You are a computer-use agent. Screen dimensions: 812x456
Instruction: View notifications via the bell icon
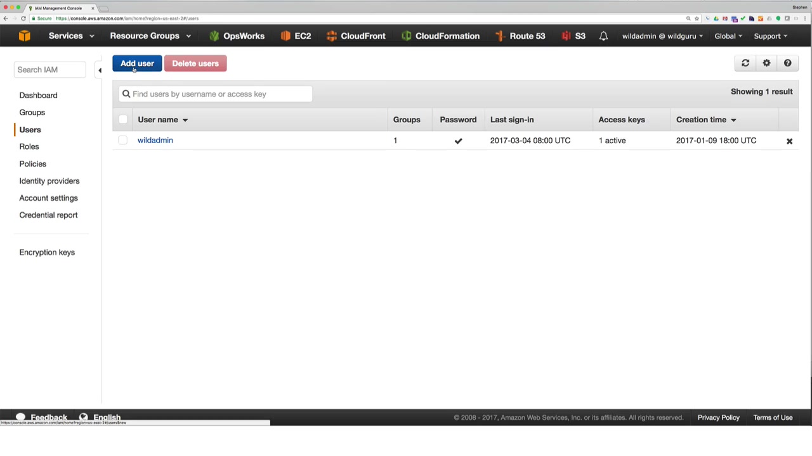pos(603,36)
